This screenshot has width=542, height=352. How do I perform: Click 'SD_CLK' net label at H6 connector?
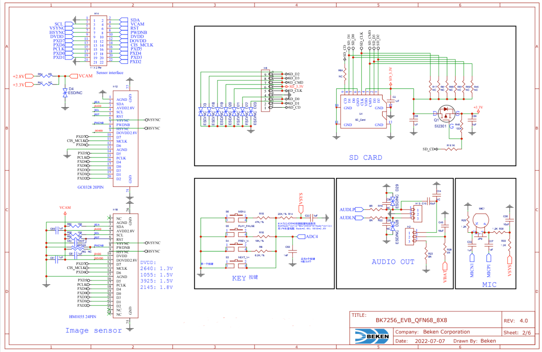295,91
